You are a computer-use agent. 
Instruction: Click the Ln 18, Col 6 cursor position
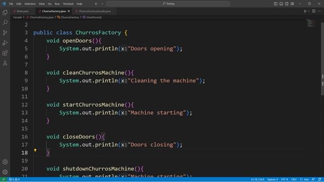pos(258,179)
